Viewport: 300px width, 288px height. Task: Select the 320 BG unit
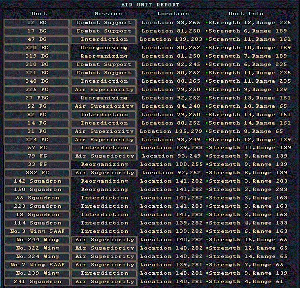(x=36, y=48)
